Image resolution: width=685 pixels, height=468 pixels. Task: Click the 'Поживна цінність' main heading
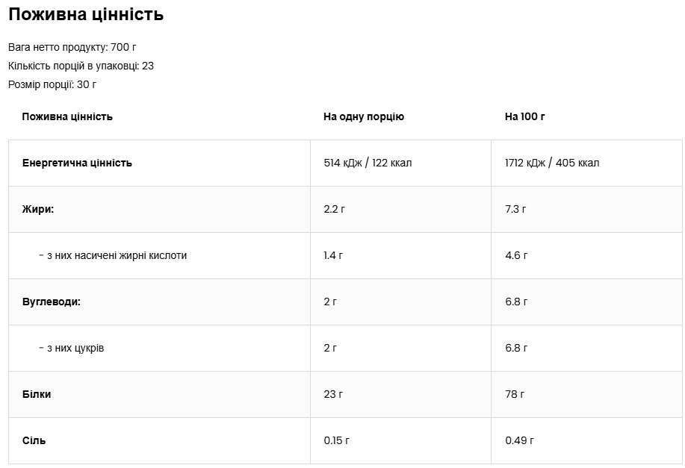click(x=86, y=15)
